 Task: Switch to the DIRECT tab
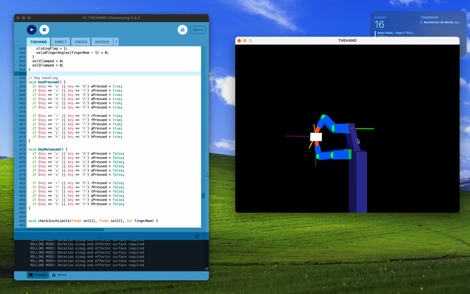click(x=61, y=42)
